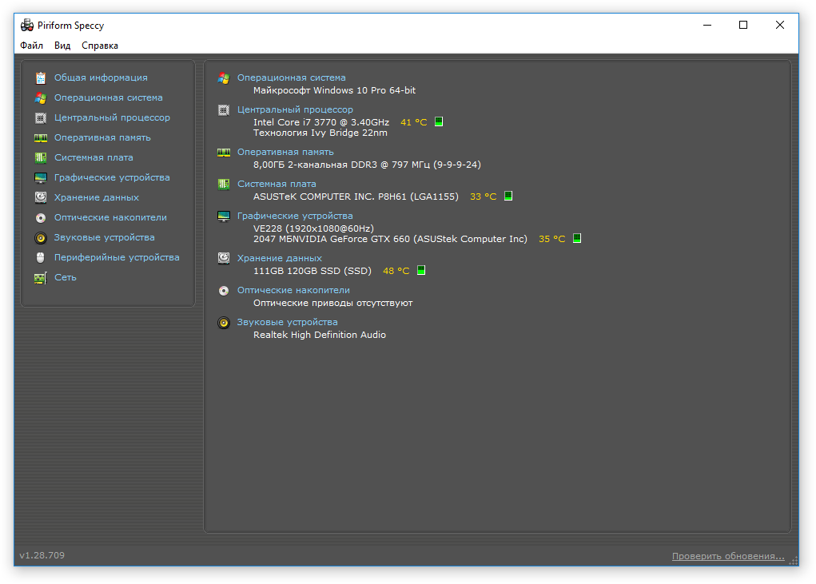The height and width of the screenshot is (584, 816).
Task: Click the window resize grip in bottom corner
Action: pyautogui.click(x=794, y=561)
